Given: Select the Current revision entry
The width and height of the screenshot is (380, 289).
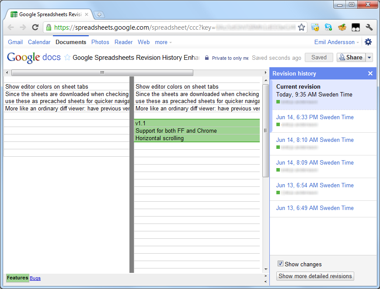Looking at the screenshot, I should [x=323, y=95].
